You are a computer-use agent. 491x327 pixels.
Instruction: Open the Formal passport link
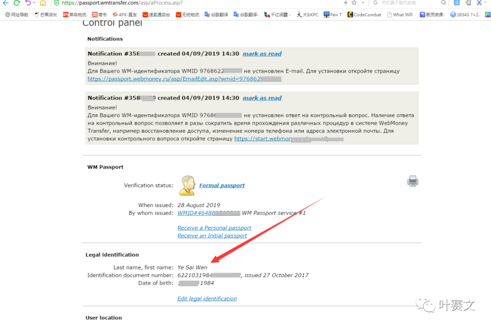[x=222, y=186]
